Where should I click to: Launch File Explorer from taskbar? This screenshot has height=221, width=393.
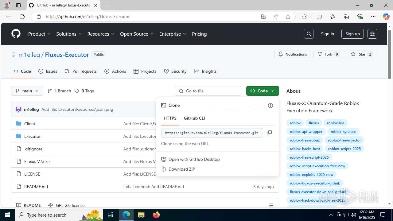141,215
